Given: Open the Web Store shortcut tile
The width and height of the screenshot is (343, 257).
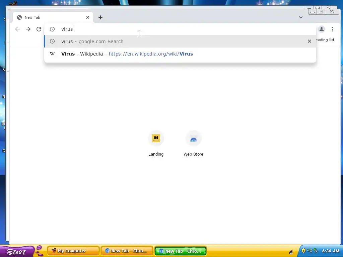Looking at the screenshot, I should (193, 143).
